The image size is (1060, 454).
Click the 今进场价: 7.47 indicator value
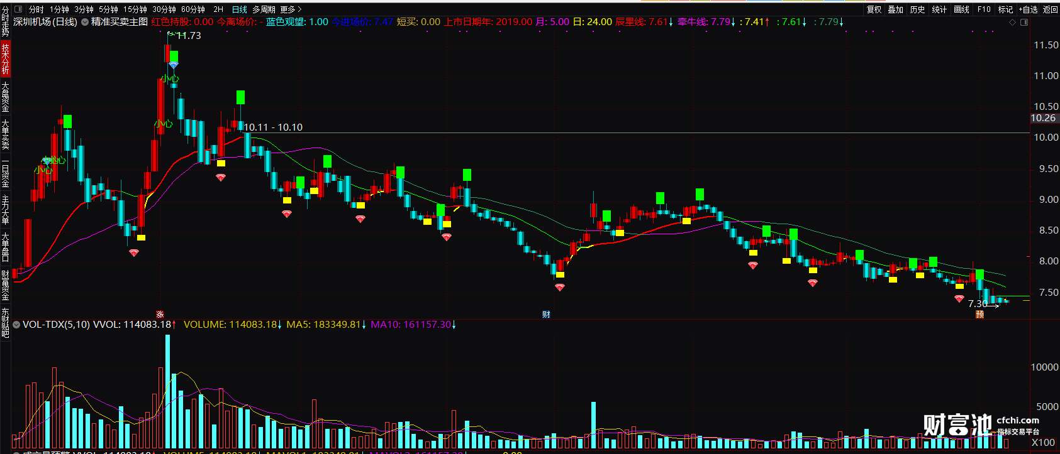(362, 22)
